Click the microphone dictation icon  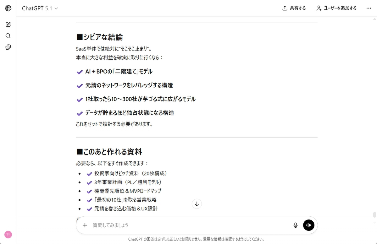(296, 225)
